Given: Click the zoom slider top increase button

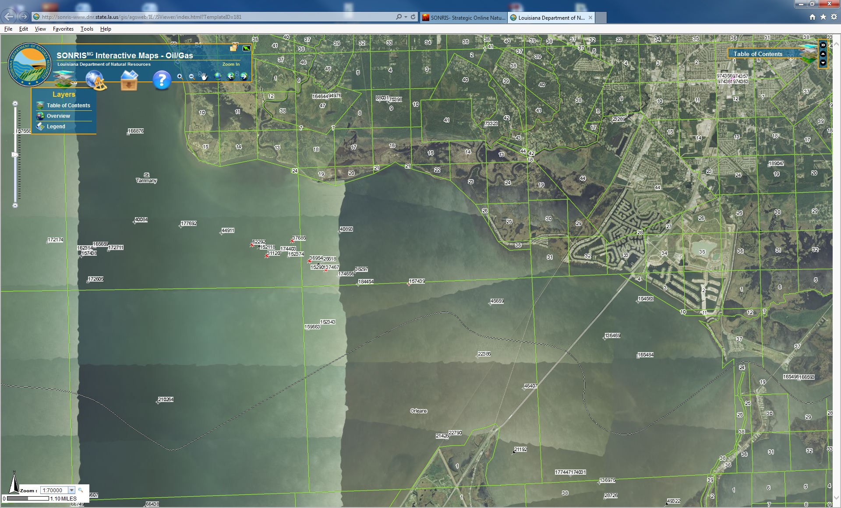Looking at the screenshot, I should pos(15,104).
